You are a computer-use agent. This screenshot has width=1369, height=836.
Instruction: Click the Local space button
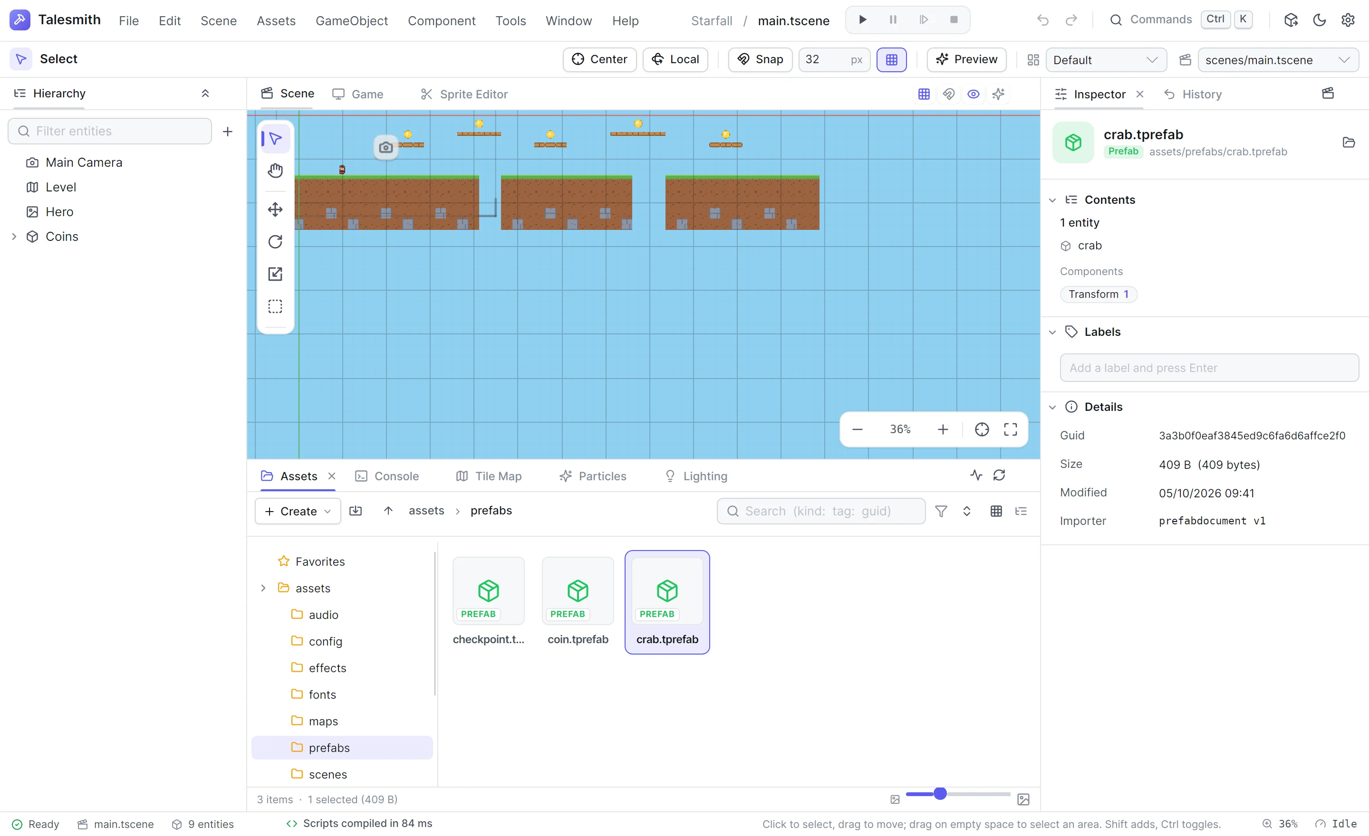[675, 59]
